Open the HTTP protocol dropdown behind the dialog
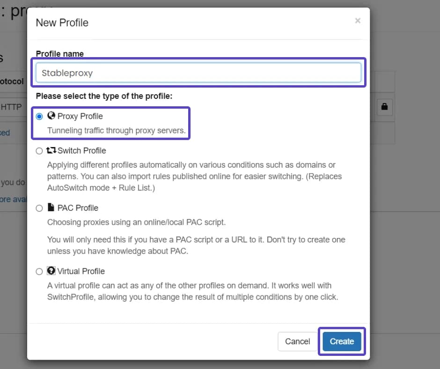This screenshot has height=369, width=440. (12, 107)
